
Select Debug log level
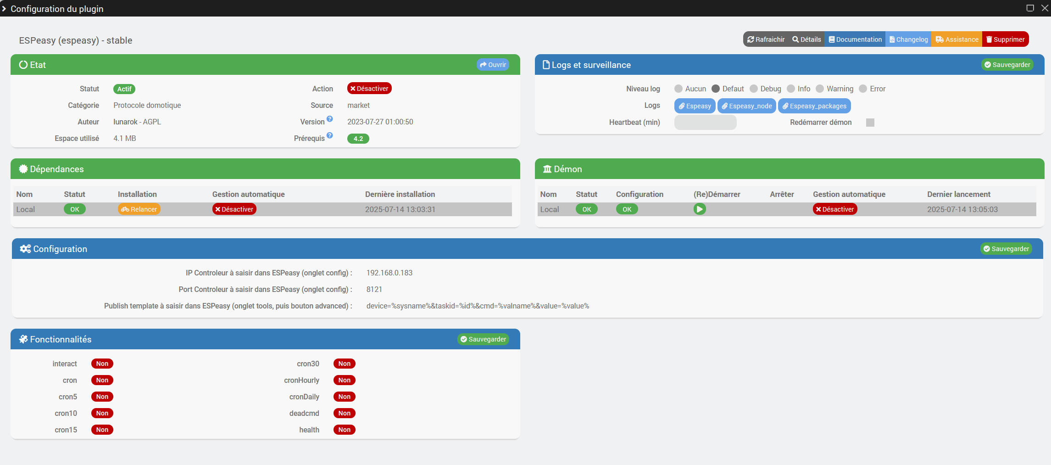point(754,89)
